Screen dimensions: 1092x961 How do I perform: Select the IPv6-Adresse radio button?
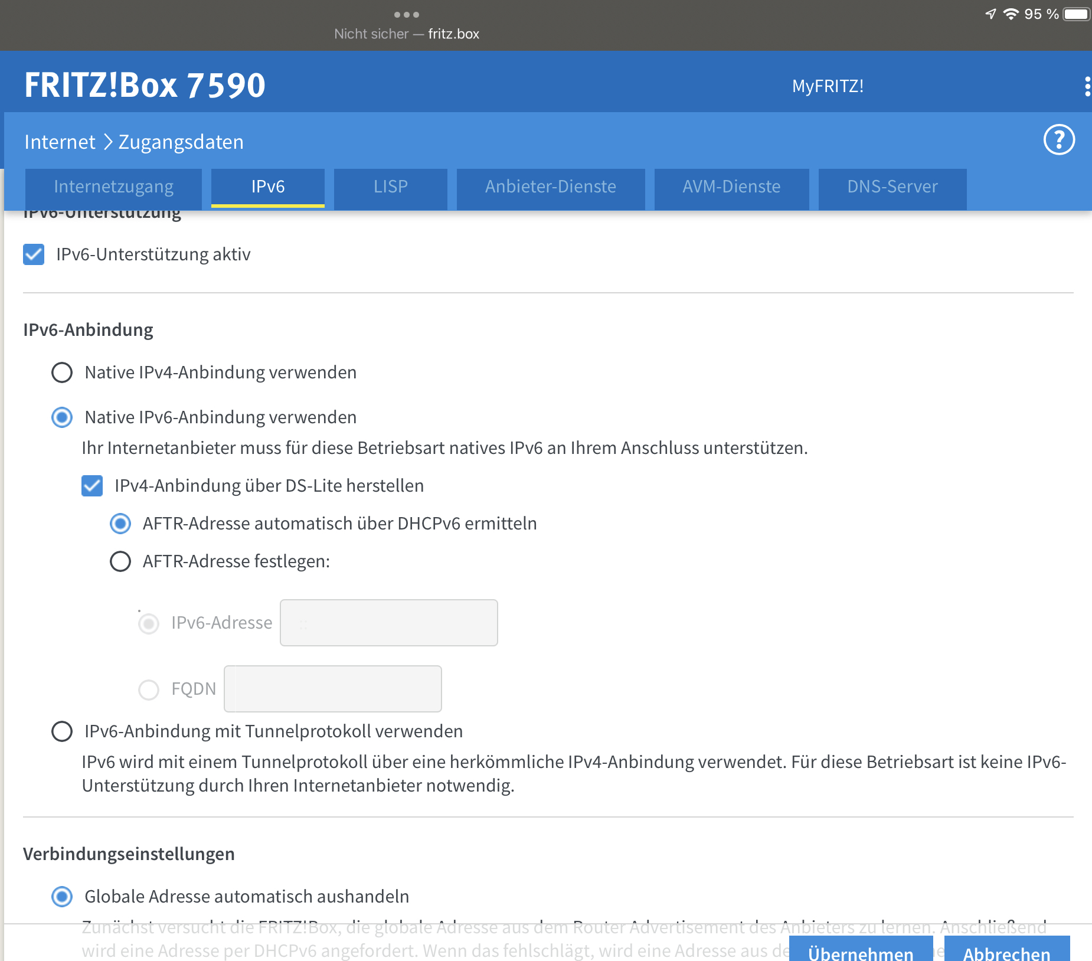(149, 623)
